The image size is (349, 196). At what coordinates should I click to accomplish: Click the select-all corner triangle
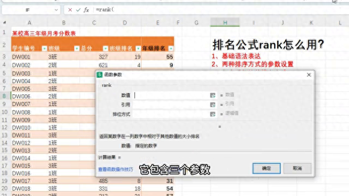tap(4, 22)
